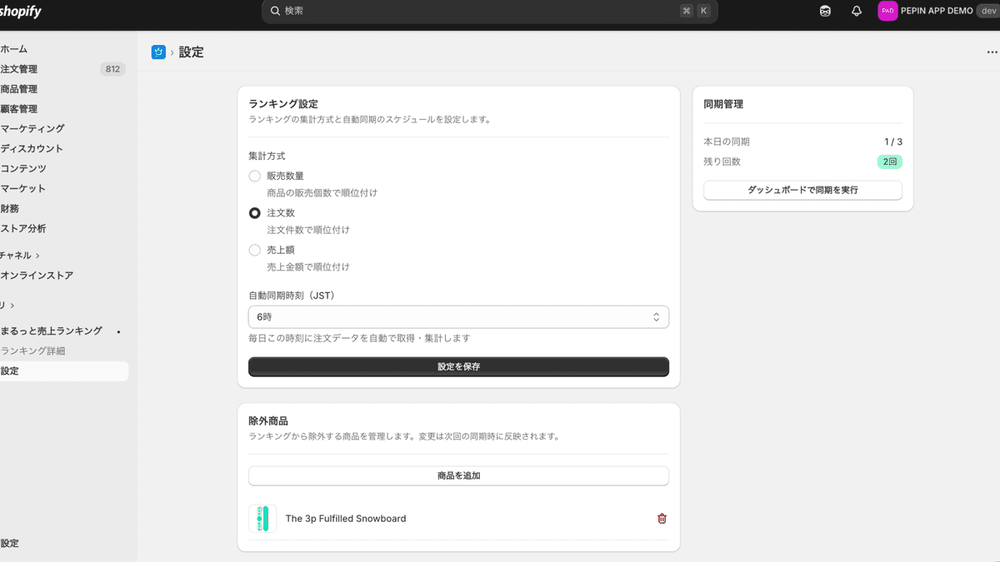Open the three-dot more actions menu
This screenshot has height=562, width=1000.
click(x=992, y=52)
